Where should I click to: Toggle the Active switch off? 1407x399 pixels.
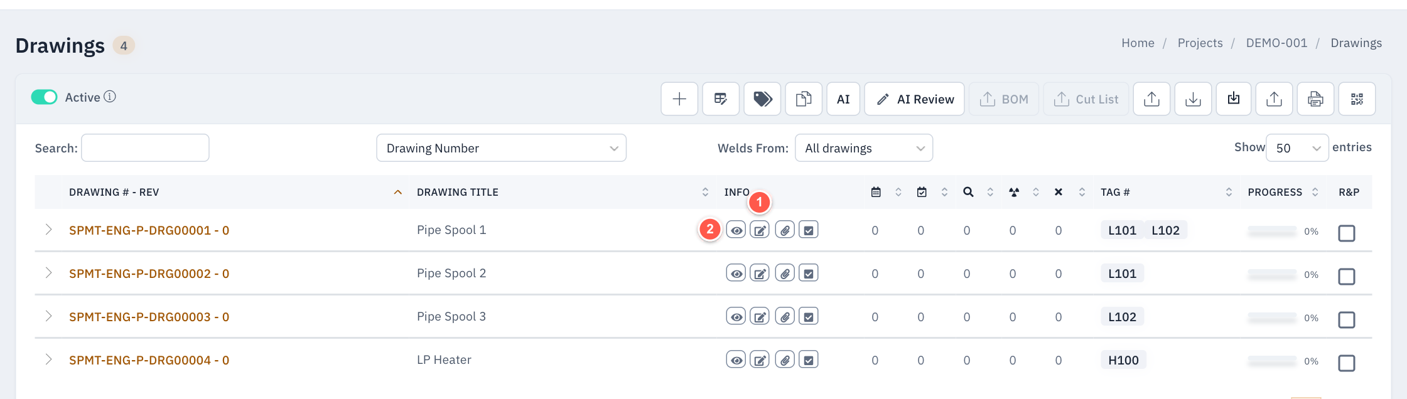(x=44, y=97)
